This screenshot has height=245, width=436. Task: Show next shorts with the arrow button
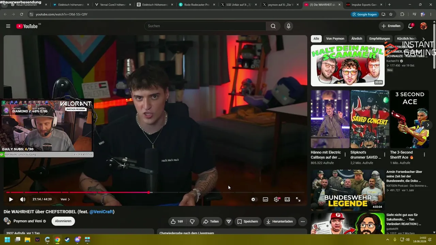428,125
